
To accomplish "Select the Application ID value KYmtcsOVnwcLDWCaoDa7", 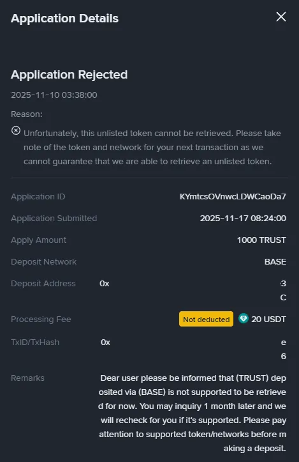I will (x=233, y=197).
